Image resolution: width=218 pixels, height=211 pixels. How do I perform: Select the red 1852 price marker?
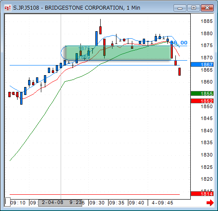point(202,101)
